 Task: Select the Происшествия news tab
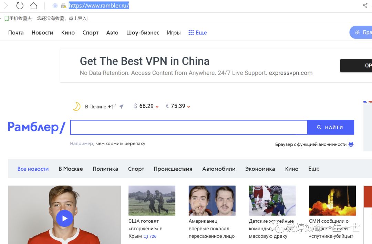point(173,169)
